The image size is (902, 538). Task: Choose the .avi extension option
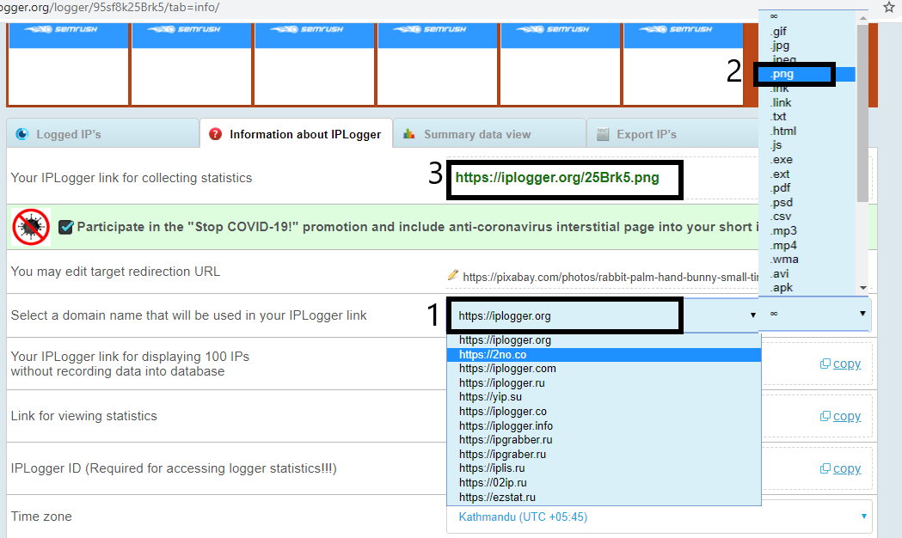coord(807,273)
